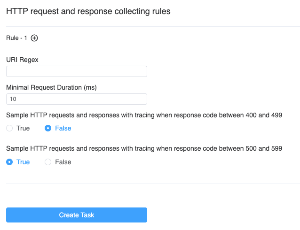Click blue "True" label text under 500-599
Viewport: 300px width, 230px height.
[23, 162]
